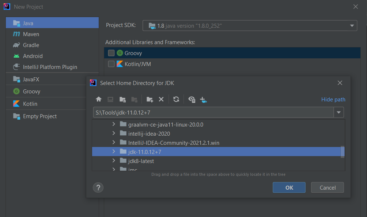
Task: Choose Groovy project type in sidebar
Action: pyautogui.click(x=46, y=91)
